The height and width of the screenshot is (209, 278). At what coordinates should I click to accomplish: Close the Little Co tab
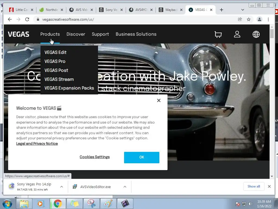pos(32,10)
